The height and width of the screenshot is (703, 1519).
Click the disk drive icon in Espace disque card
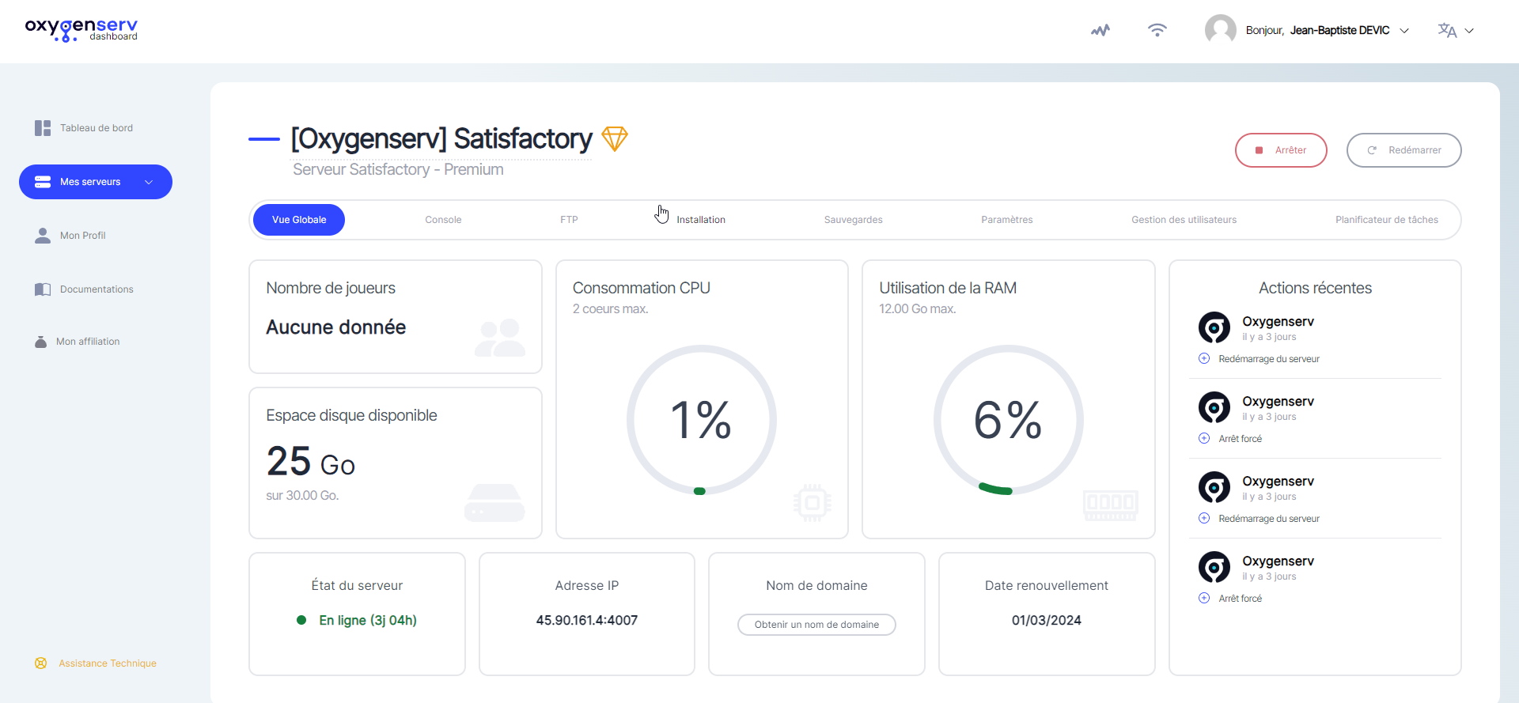tap(494, 503)
